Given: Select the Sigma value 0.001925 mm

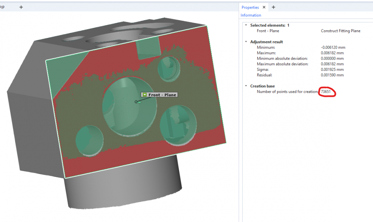Looking at the screenshot, I should tap(332, 70).
